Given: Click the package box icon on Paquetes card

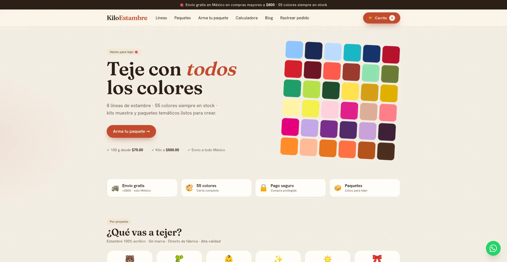Looking at the screenshot, I should pos(338,188).
